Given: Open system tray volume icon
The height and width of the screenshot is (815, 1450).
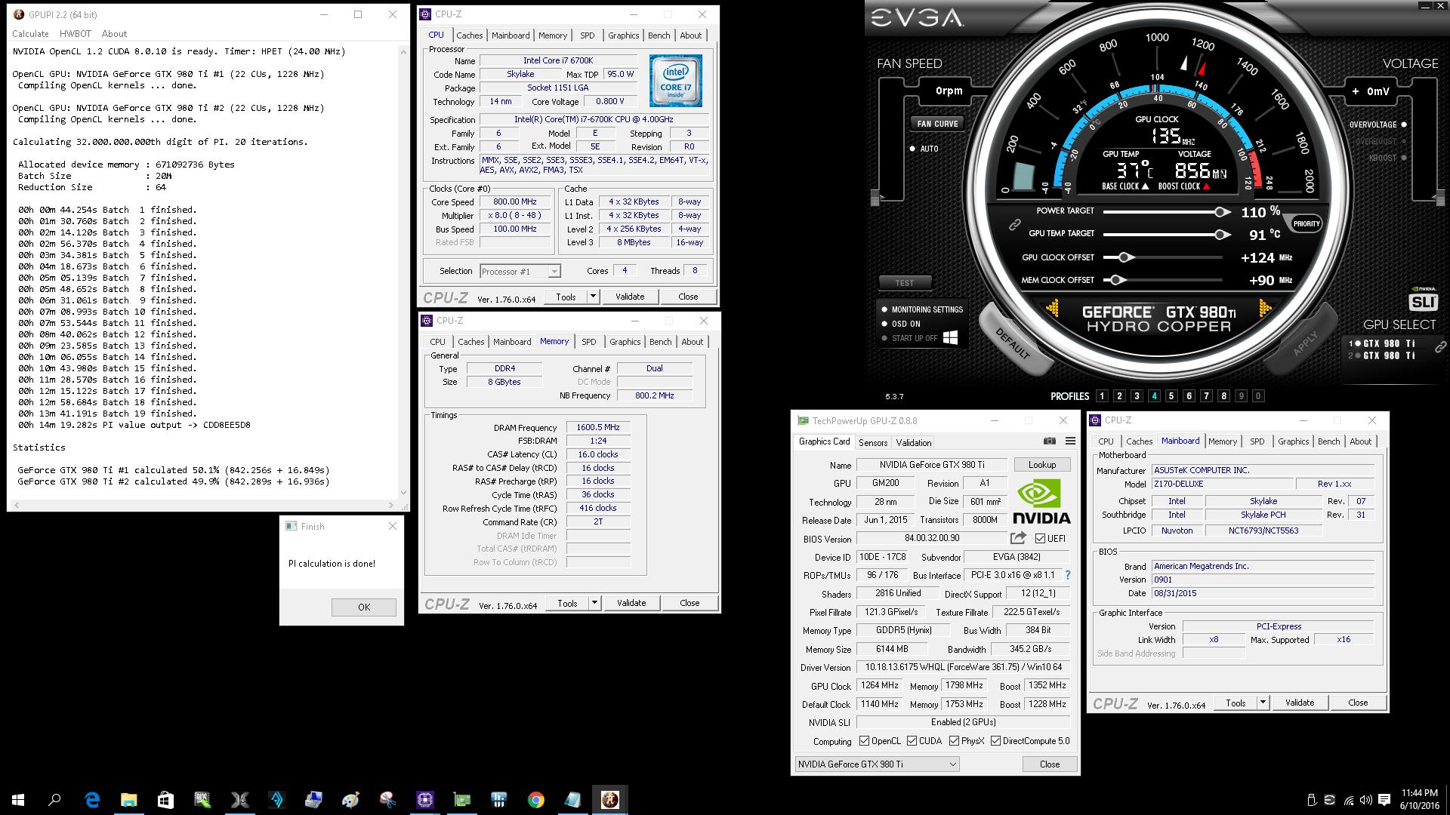Looking at the screenshot, I should (x=1365, y=800).
